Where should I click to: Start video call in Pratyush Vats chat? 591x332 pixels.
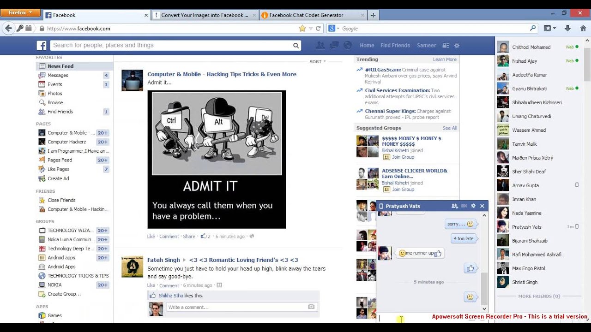pyautogui.click(x=464, y=206)
